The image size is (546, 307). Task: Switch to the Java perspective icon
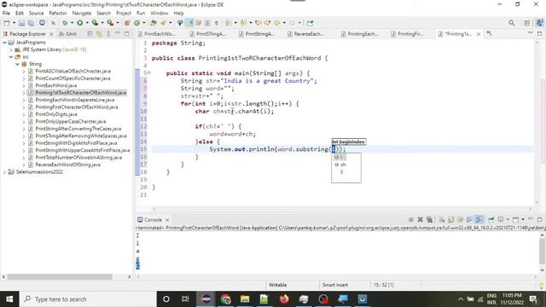(539, 23)
